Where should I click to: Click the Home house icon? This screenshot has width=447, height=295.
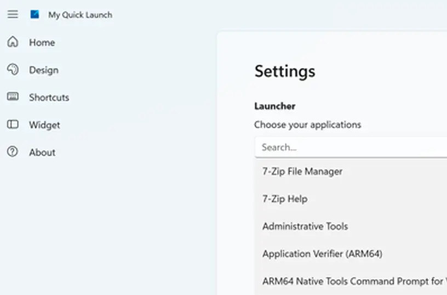click(x=13, y=42)
